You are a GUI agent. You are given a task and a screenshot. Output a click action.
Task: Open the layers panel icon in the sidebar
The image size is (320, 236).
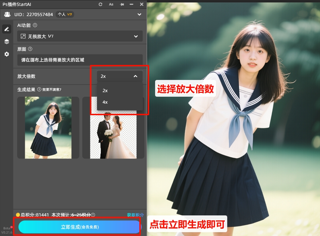[x=6, y=42]
